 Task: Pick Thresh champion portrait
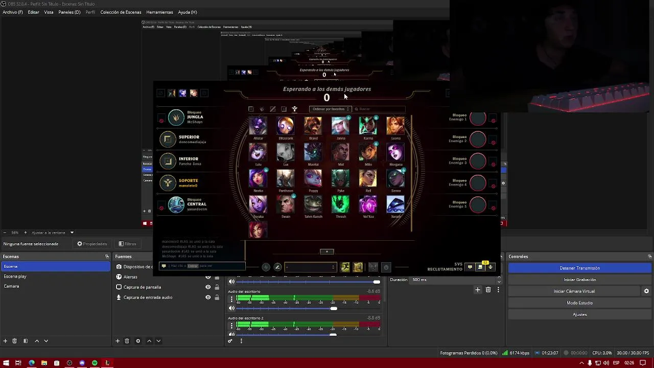click(x=340, y=204)
